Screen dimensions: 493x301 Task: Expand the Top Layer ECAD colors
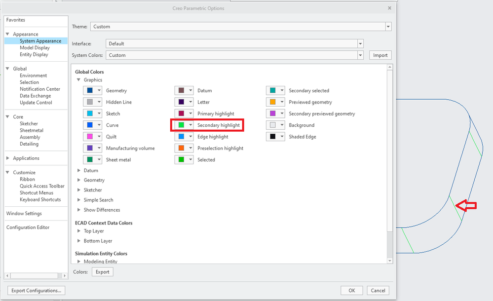[x=78, y=231]
